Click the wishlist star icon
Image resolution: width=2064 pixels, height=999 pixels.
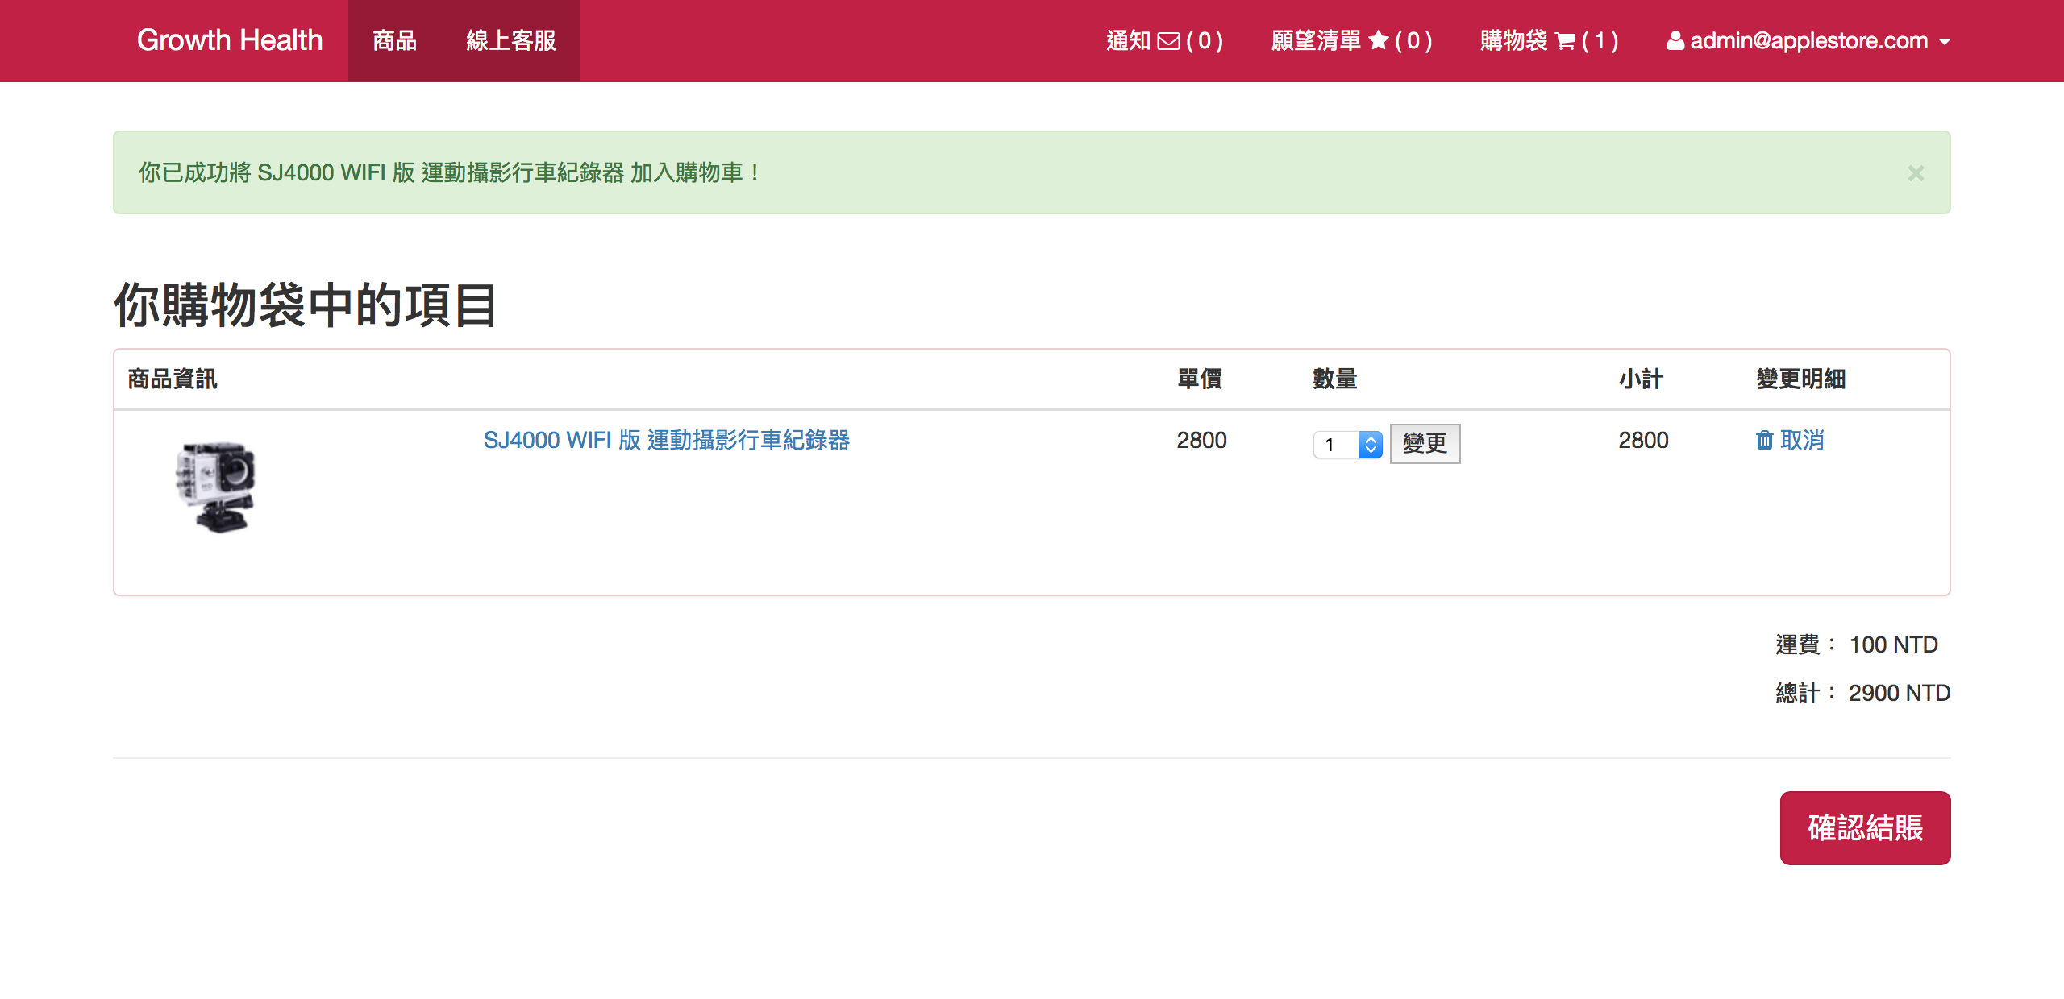pos(1379,40)
